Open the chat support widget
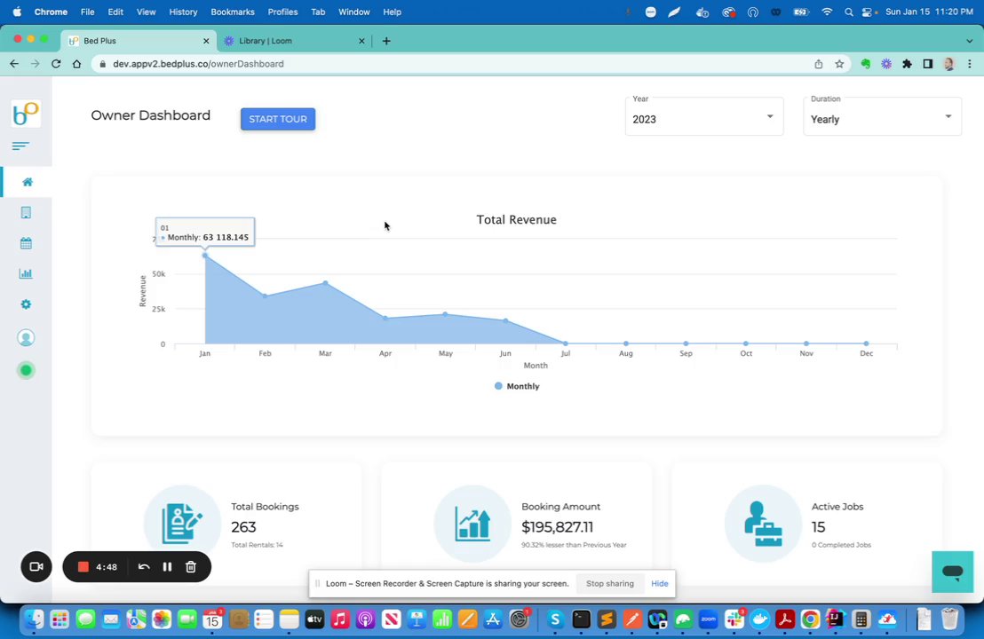 tap(952, 572)
